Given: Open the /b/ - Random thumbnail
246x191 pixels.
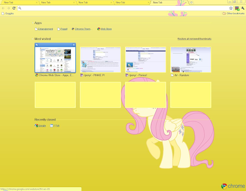Looking at the screenshot, I should pos(191,60).
